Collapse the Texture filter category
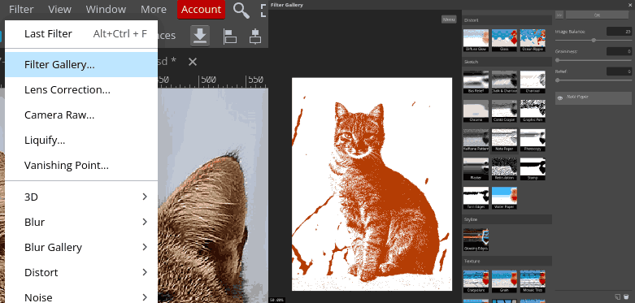This screenshot has height=303, width=635. click(x=507, y=262)
